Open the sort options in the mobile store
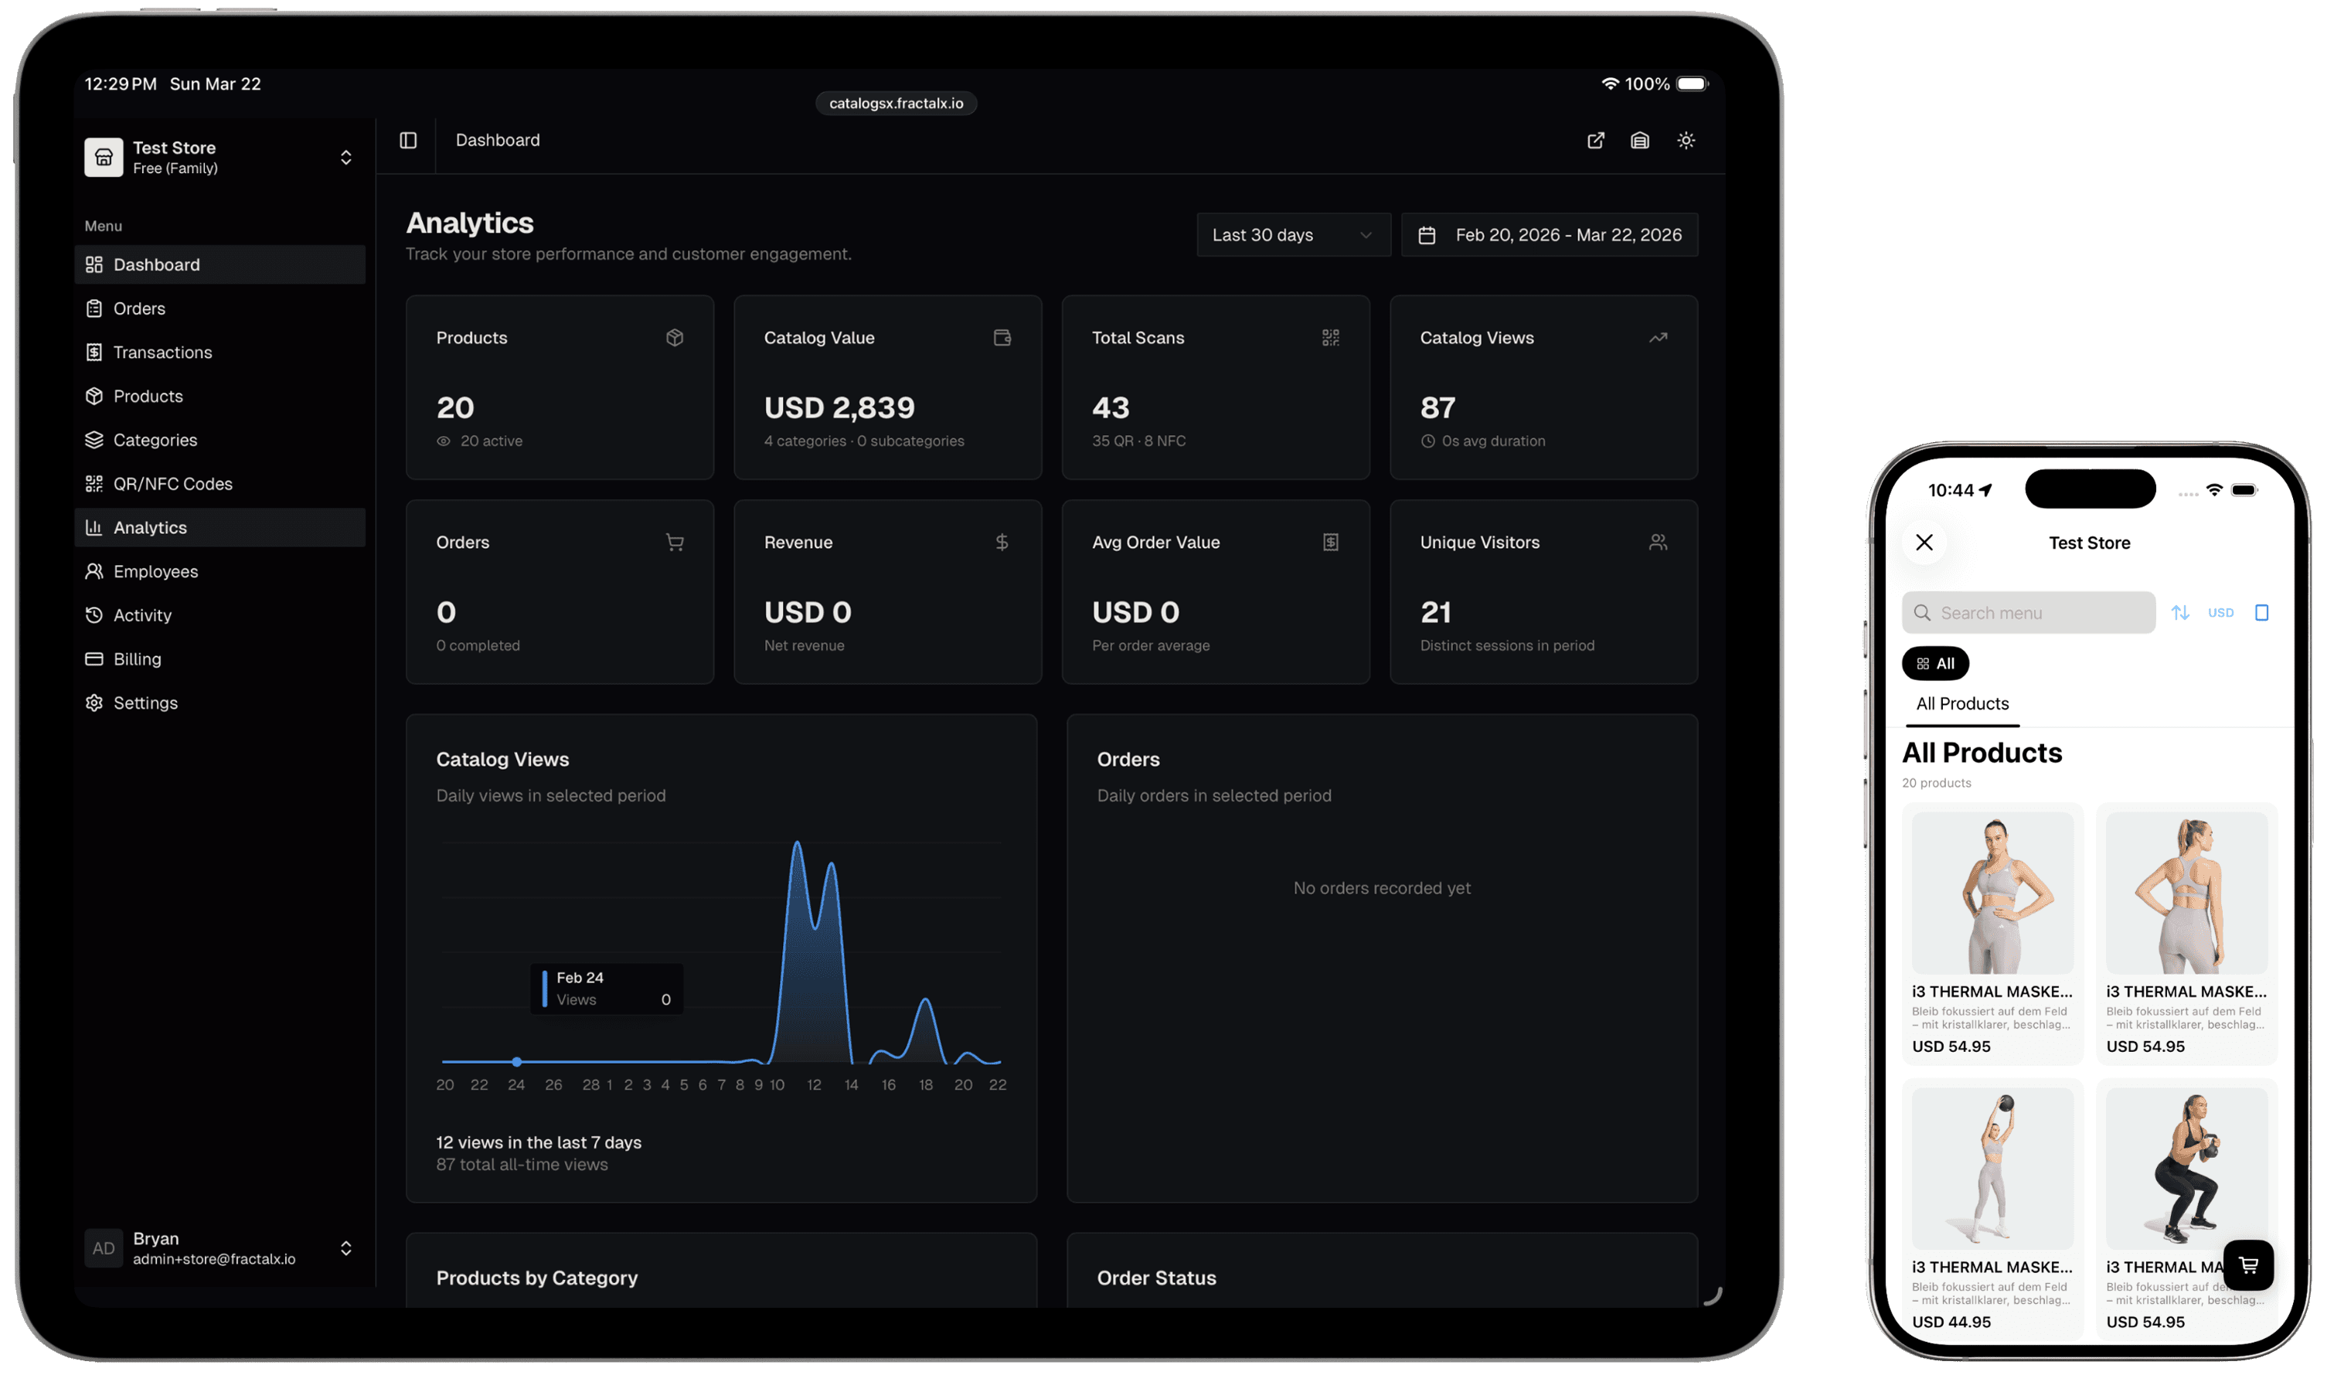This screenshot has width=2334, height=1382. pyautogui.click(x=2180, y=613)
